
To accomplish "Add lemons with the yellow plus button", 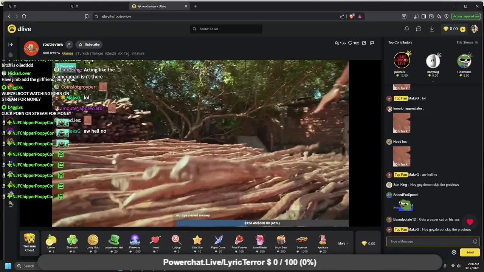I will click(463, 29).
